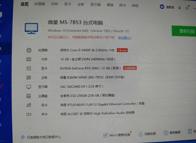Switch to the 其他 tab
Image resolution: width=196 pixels, height=143 pixels.
[x=135, y=5]
